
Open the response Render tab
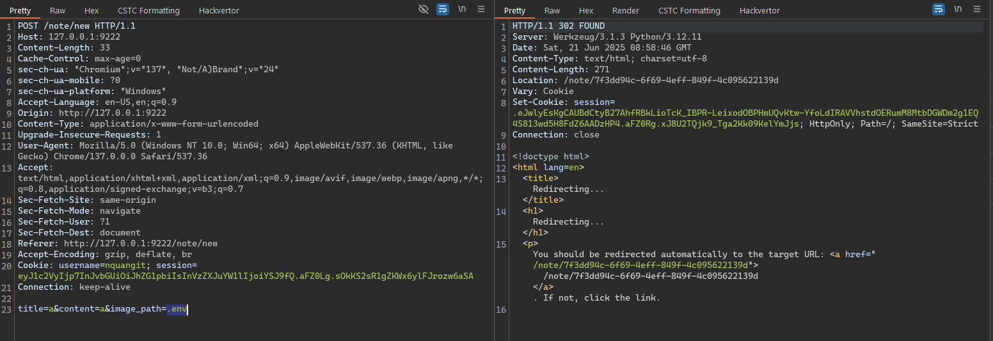point(626,10)
